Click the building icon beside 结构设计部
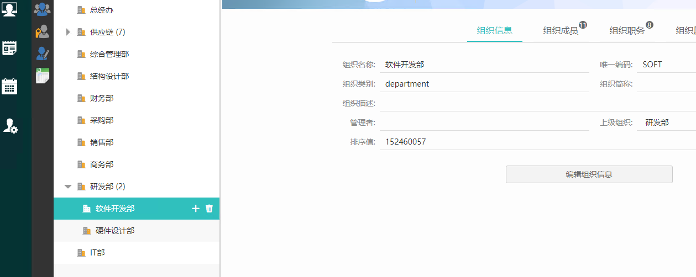This screenshot has width=696, height=277. (81, 76)
